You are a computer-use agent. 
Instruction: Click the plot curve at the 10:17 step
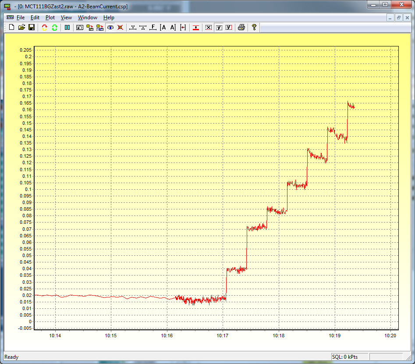pos(226,284)
